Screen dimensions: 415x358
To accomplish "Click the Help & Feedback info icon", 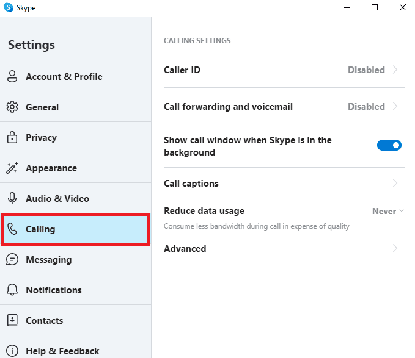I will 12,351.
